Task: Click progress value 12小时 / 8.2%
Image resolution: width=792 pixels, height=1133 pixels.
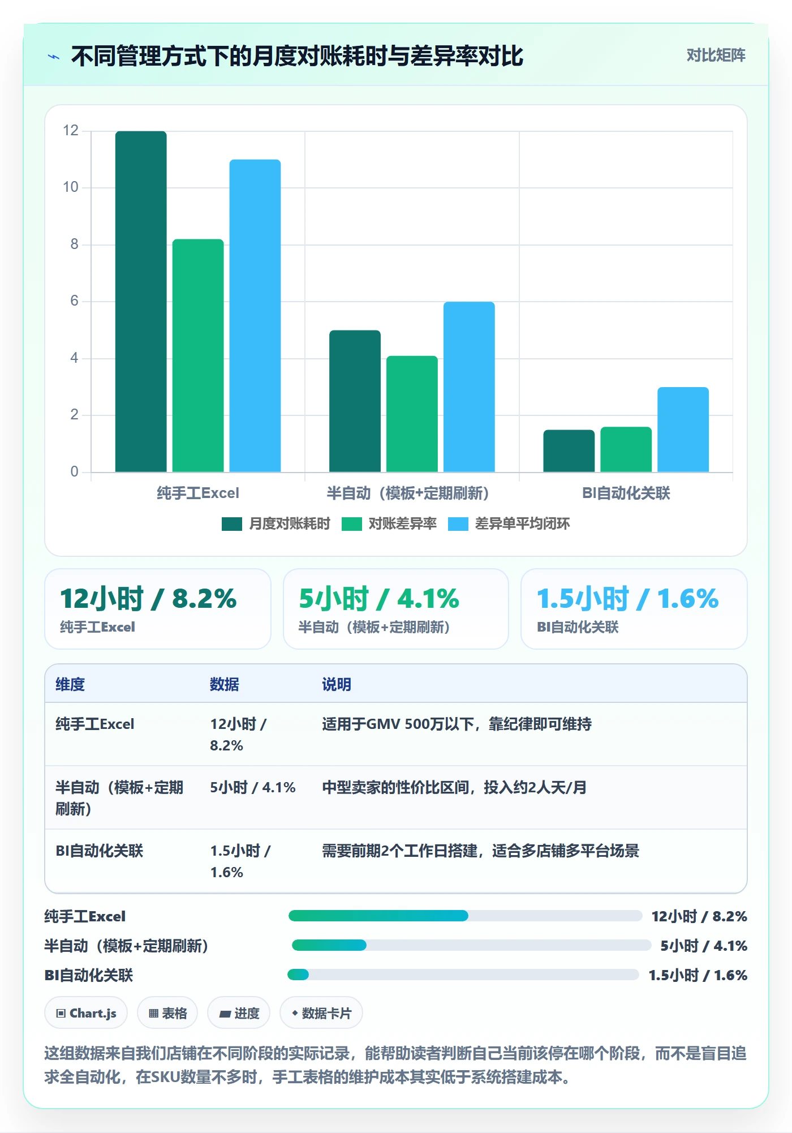Action: click(x=699, y=916)
